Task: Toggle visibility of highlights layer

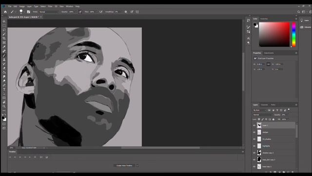Action: click(x=254, y=146)
